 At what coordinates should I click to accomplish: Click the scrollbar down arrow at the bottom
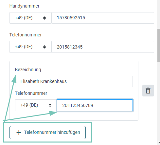tap(159, 142)
